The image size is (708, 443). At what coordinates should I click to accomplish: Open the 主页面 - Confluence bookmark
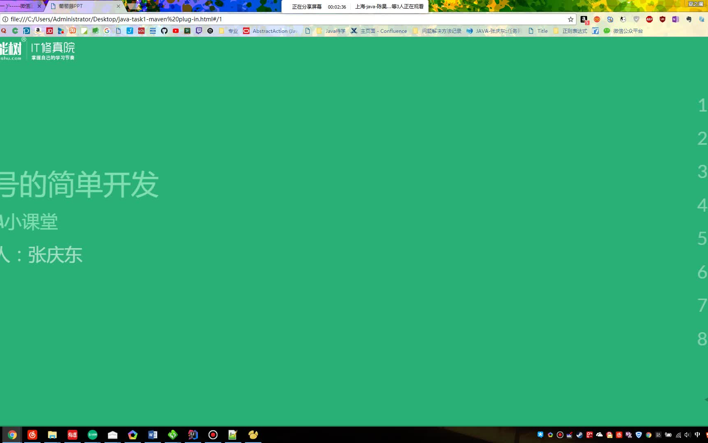pos(379,31)
